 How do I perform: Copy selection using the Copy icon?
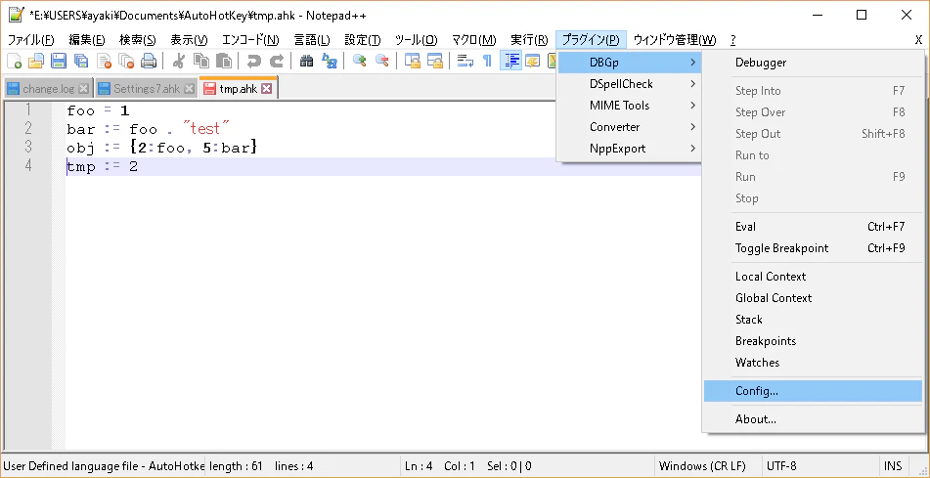(x=201, y=61)
